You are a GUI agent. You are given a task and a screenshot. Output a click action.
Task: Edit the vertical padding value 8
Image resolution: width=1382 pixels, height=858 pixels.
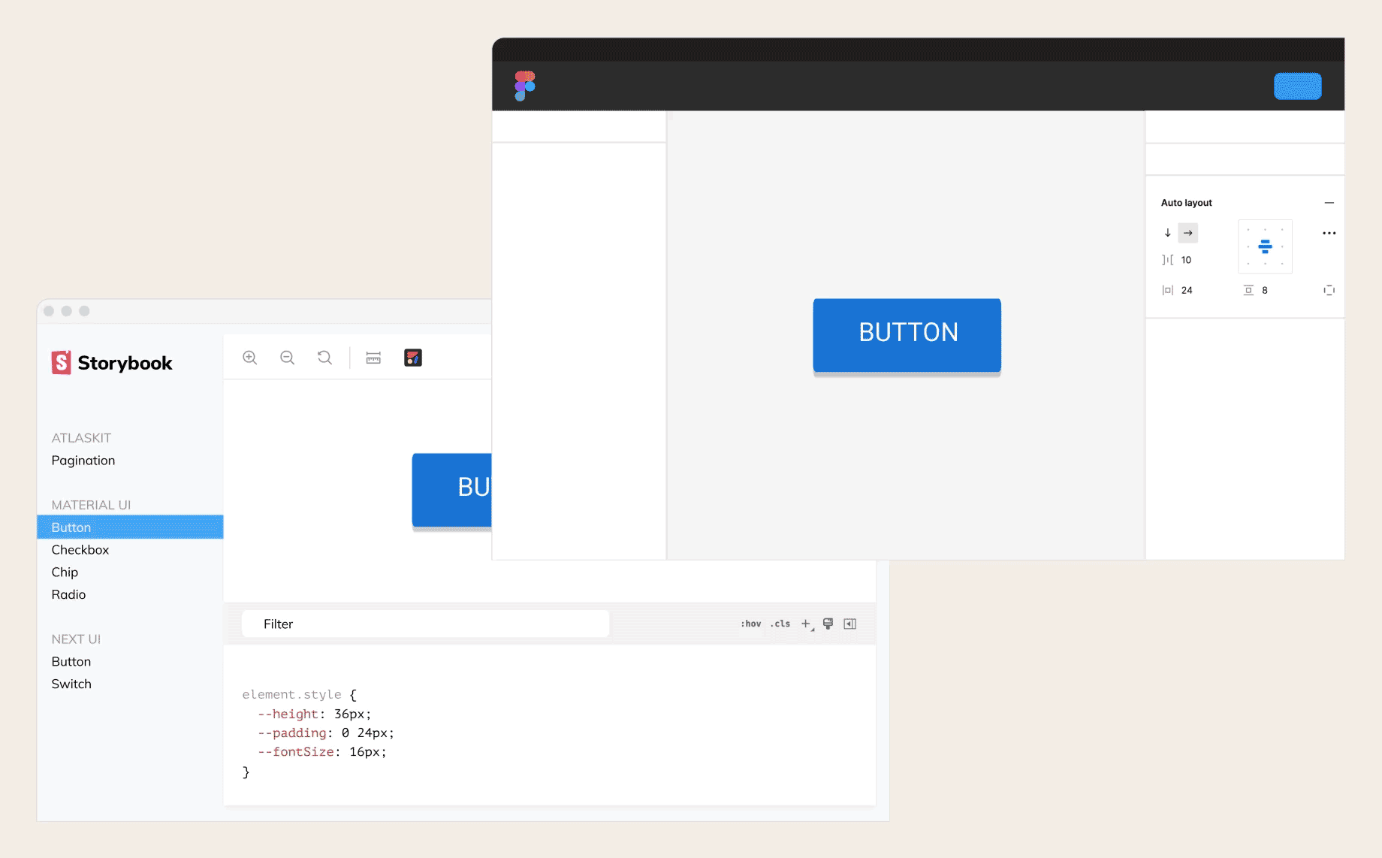[1265, 290]
